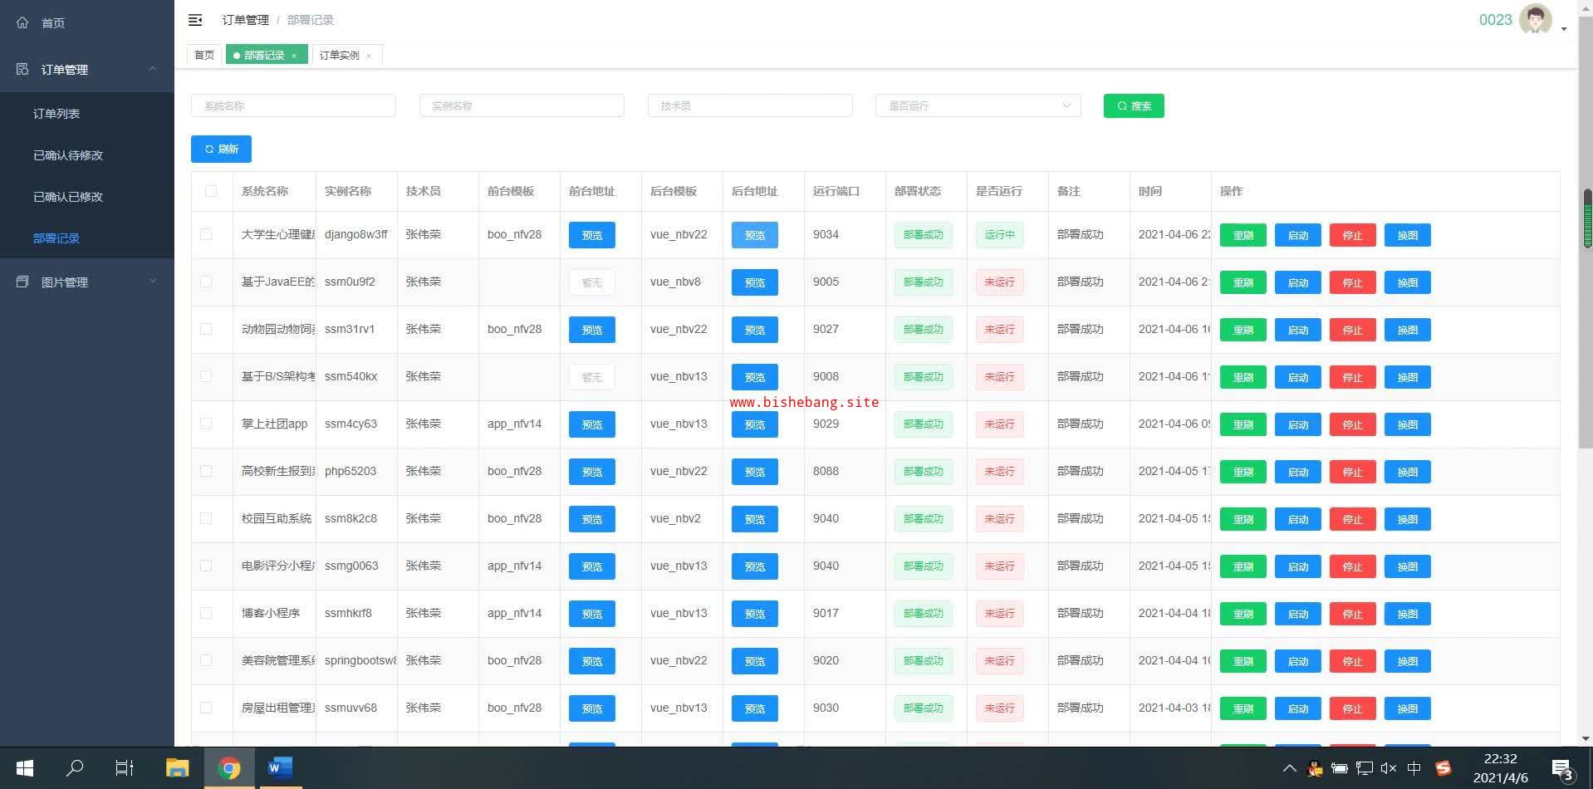Image resolution: width=1593 pixels, height=789 pixels.
Task: Click 换图 in the ssmhkrf8 row
Action: 1408,614
